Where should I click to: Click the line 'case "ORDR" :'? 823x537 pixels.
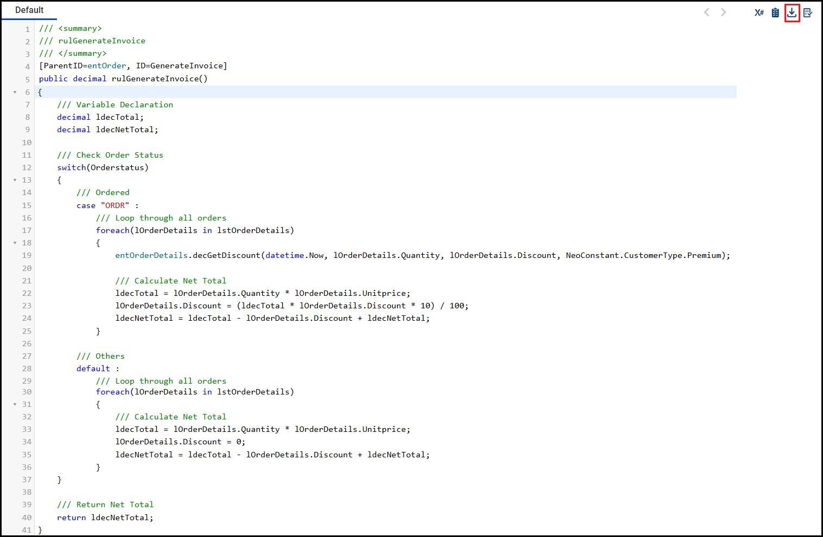(x=107, y=205)
